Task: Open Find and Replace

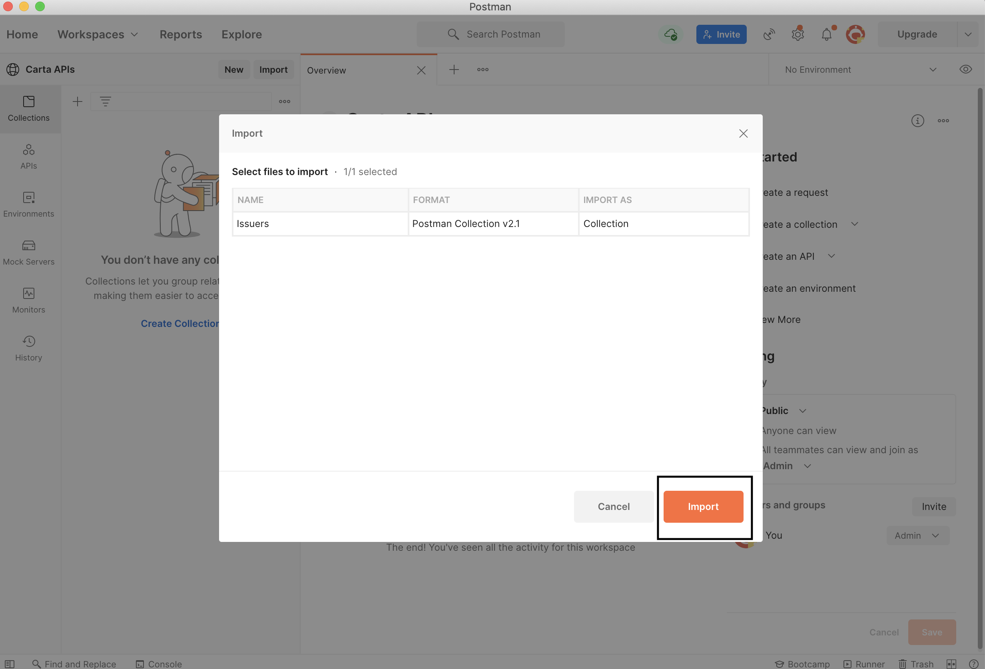Action: coord(74,663)
